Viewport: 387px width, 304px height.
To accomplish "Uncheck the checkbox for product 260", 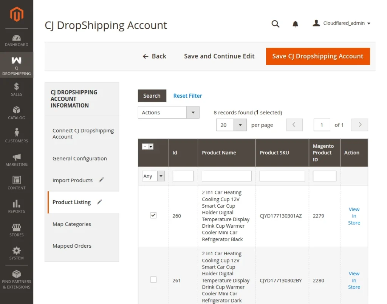I will click(x=153, y=215).
